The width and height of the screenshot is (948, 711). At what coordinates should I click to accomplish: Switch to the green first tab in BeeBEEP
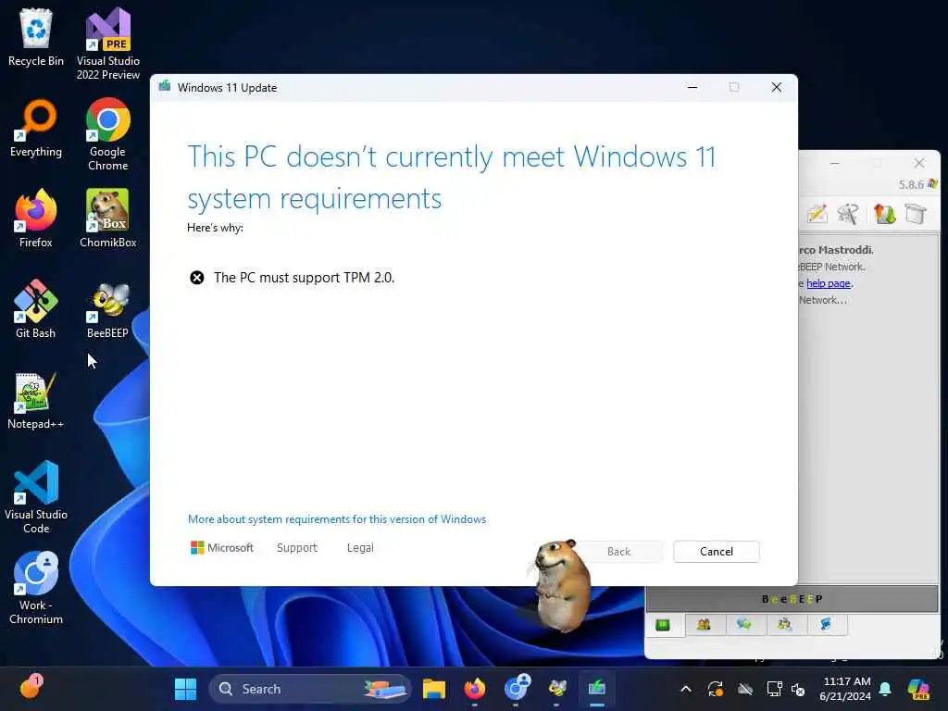click(x=663, y=625)
